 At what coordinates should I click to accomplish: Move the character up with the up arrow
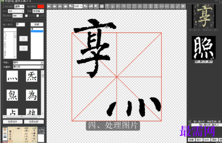(x=107, y=6)
